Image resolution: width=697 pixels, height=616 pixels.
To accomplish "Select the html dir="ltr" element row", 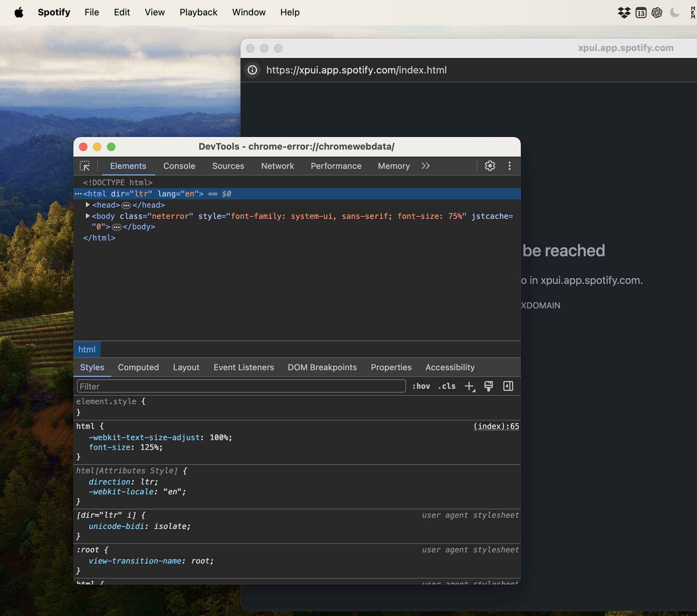I will click(x=297, y=194).
